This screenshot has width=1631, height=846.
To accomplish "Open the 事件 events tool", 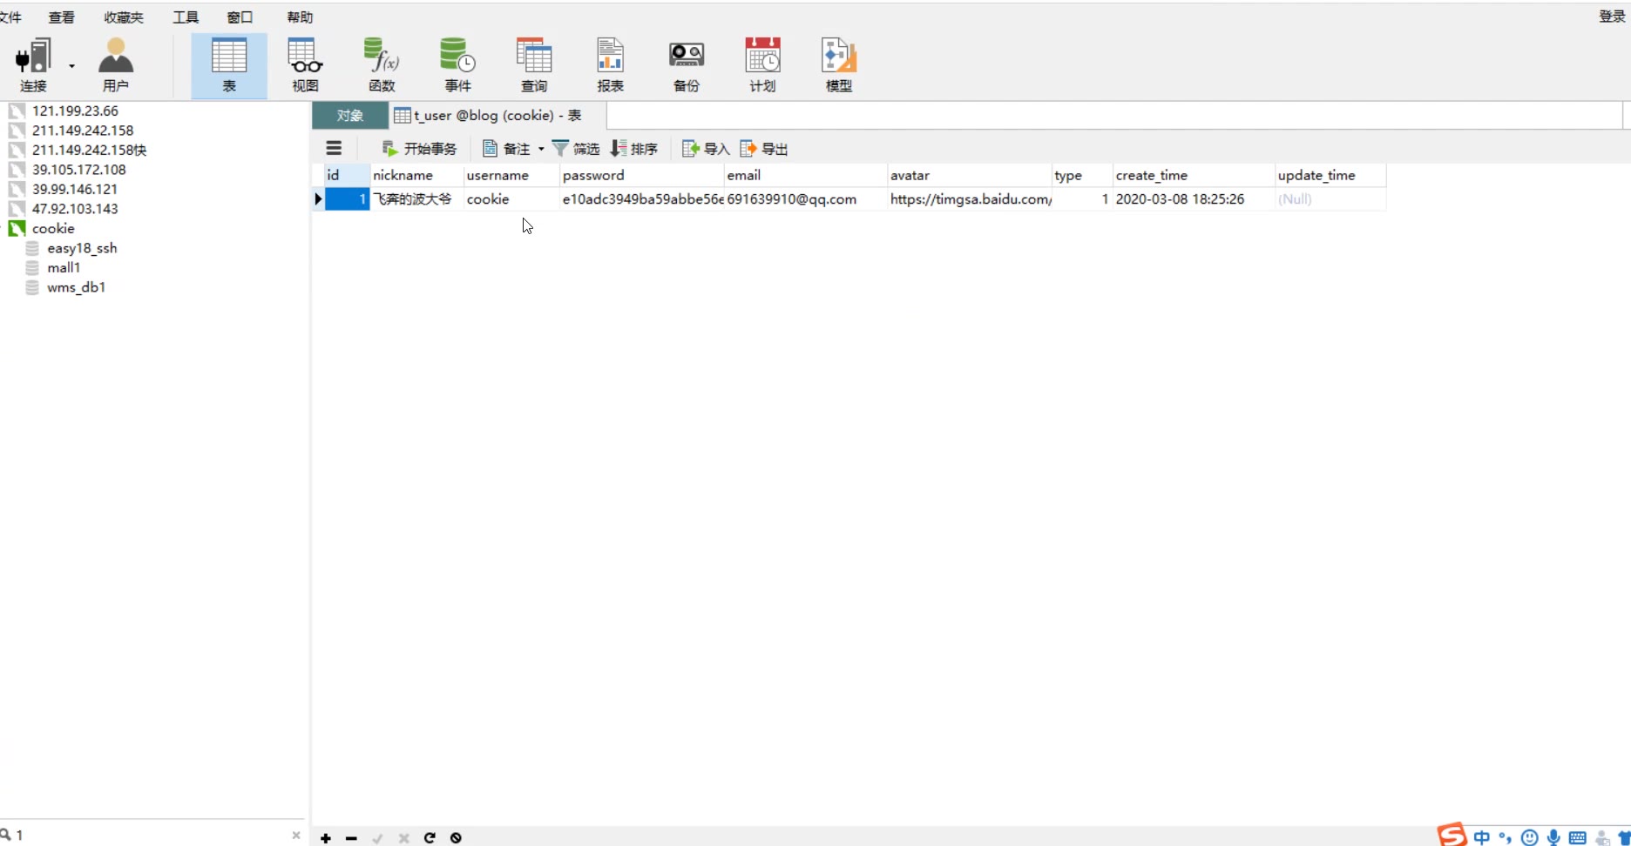I will [457, 65].
